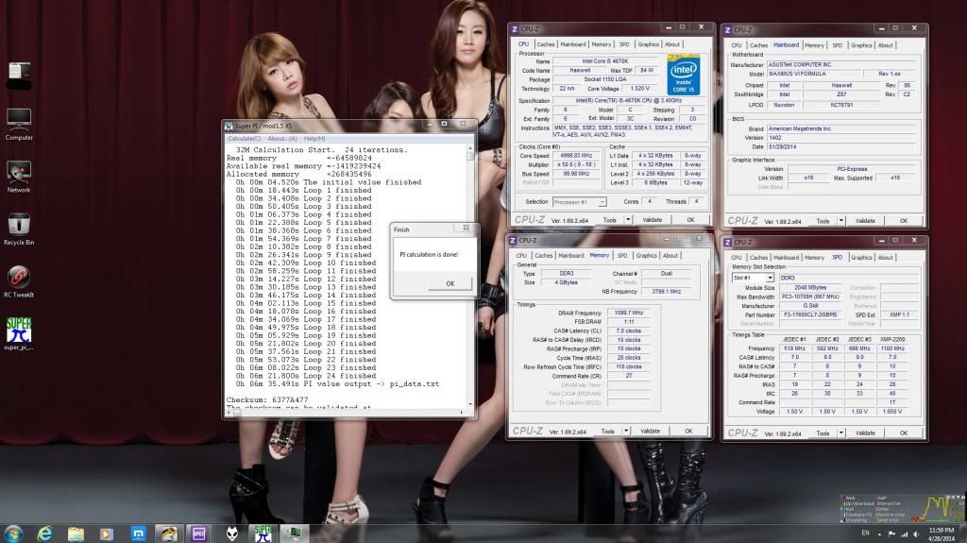The width and height of the screenshot is (967, 543).
Task: Open the volume speaker tray icon
Action: pyautogui.click(x=916, y=534)
